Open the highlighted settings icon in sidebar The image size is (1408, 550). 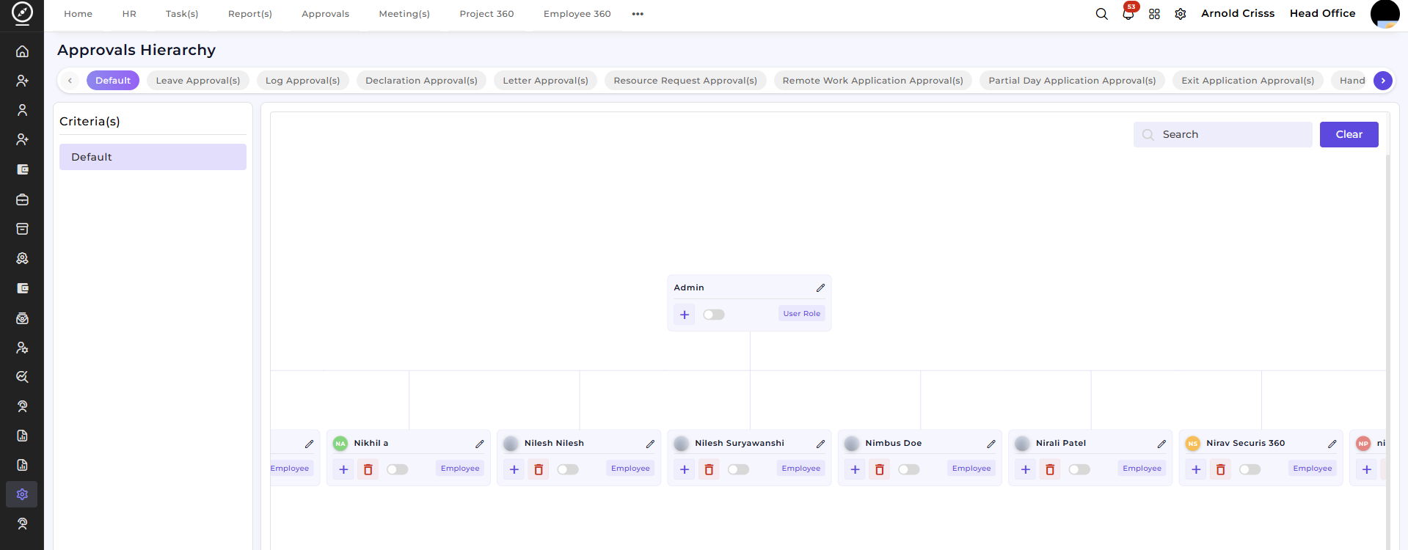pos(22,494)
